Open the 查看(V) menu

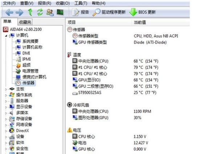[27, 3]
